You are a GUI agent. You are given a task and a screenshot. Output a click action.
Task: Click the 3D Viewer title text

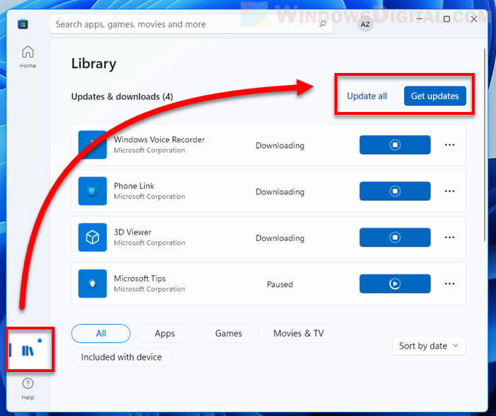tap(133, 232)
